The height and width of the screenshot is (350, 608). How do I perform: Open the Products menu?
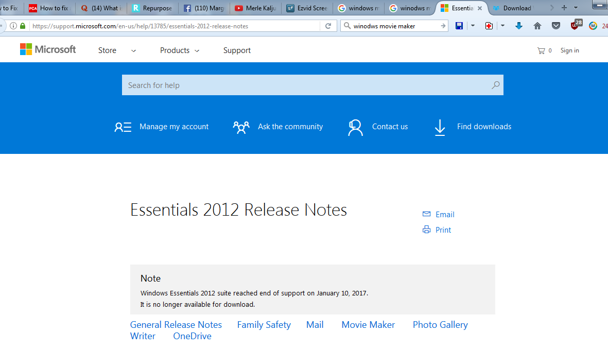coord(175,50)
